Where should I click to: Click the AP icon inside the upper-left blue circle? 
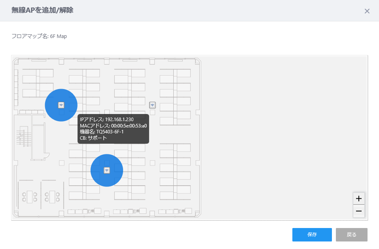coord(61,105)
